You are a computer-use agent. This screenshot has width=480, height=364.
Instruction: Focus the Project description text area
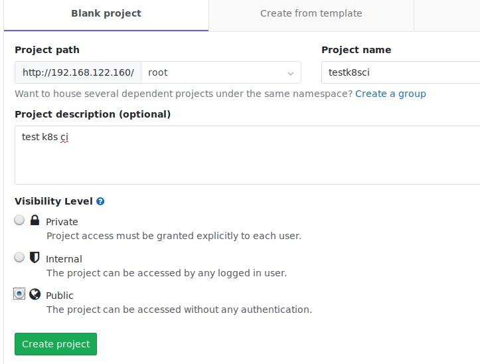[x=247, y=155]
